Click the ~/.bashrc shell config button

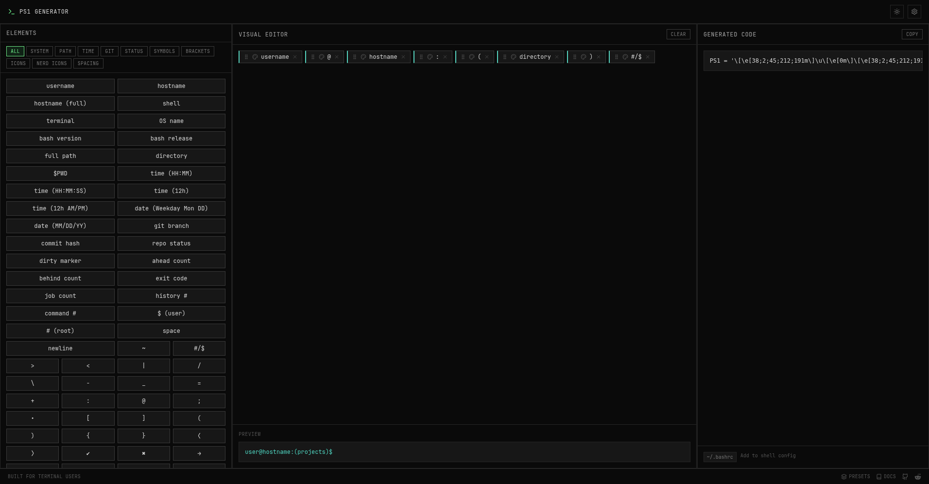point(720,457)
